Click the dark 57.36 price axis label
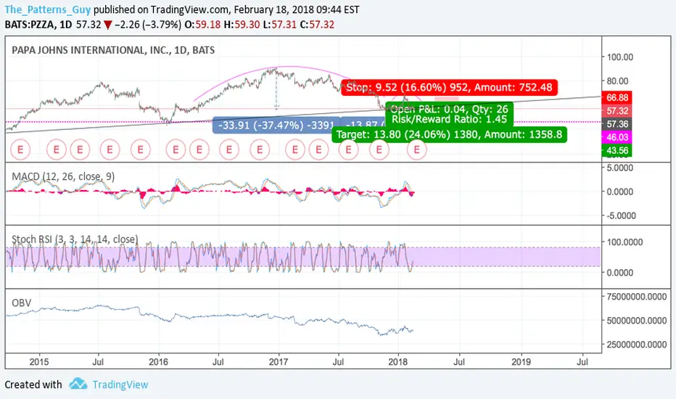The height and width of the screenshot is (399, 676). pos(617,124)
